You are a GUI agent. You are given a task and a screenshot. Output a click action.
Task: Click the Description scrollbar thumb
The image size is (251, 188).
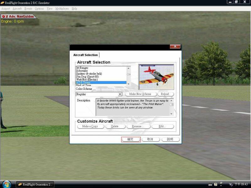pos(171,105)
